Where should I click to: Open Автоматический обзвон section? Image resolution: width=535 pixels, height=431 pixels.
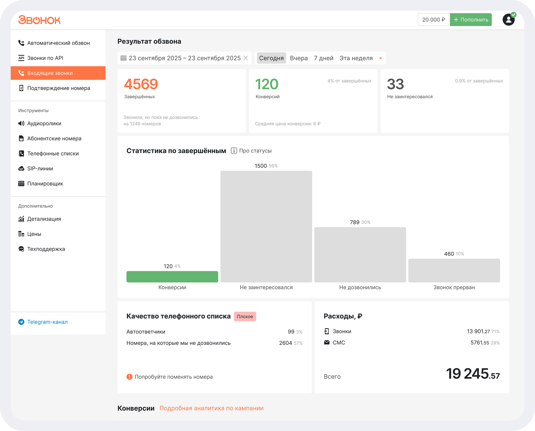click(58, 43)
